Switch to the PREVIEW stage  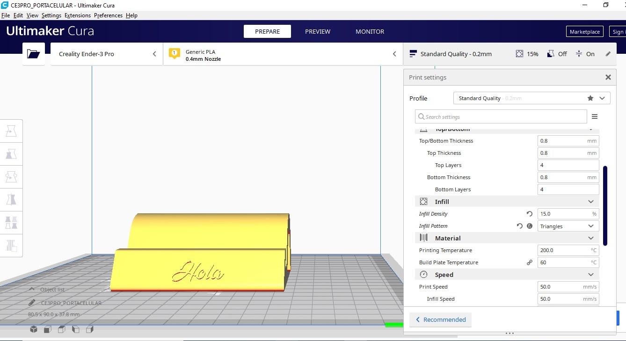pos(318,31)
